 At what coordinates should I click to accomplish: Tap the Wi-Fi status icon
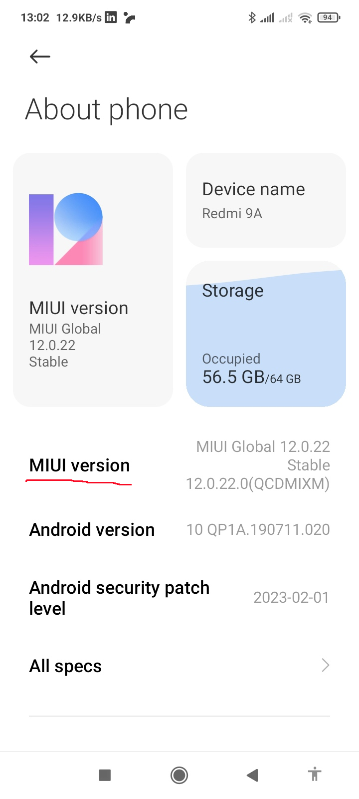[x=305, y=18]
